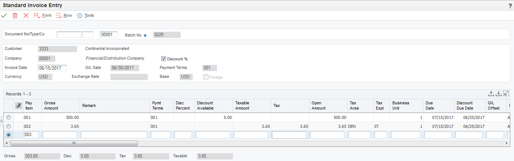Open the Form menu
This screenshot has width=514, height=161.
tap(43, 16)
